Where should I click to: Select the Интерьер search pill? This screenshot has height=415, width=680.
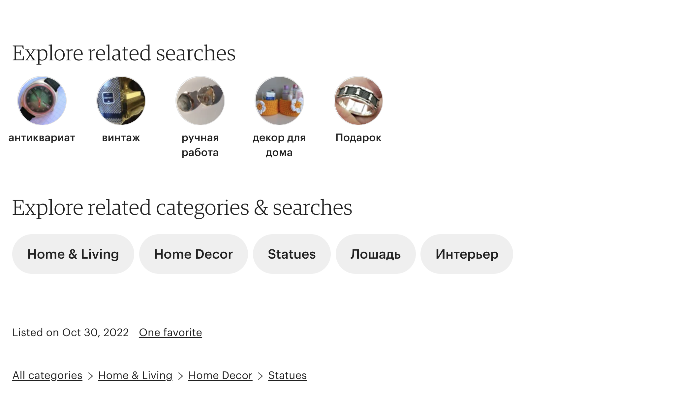pyautogui.click(x=467, y=254)
